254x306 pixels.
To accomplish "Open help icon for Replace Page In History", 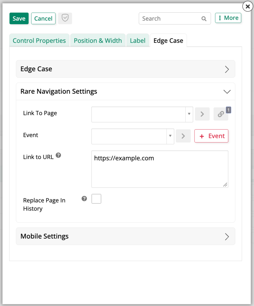I will click(84, 199).
